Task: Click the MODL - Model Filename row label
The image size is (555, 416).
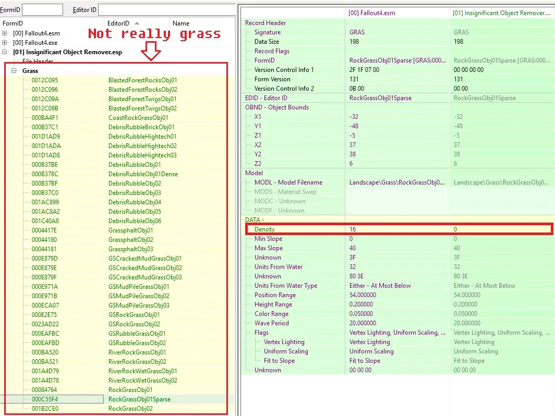Action: point(288,182)
